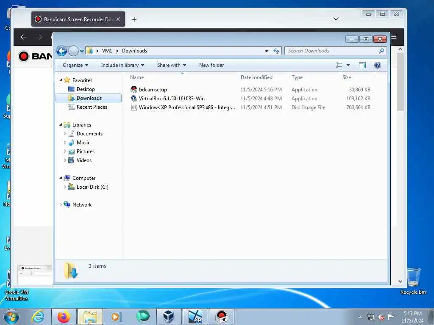The image size is (434, 325).
Task: Sort files by Size column header
Action: click(x=357, y=77)
